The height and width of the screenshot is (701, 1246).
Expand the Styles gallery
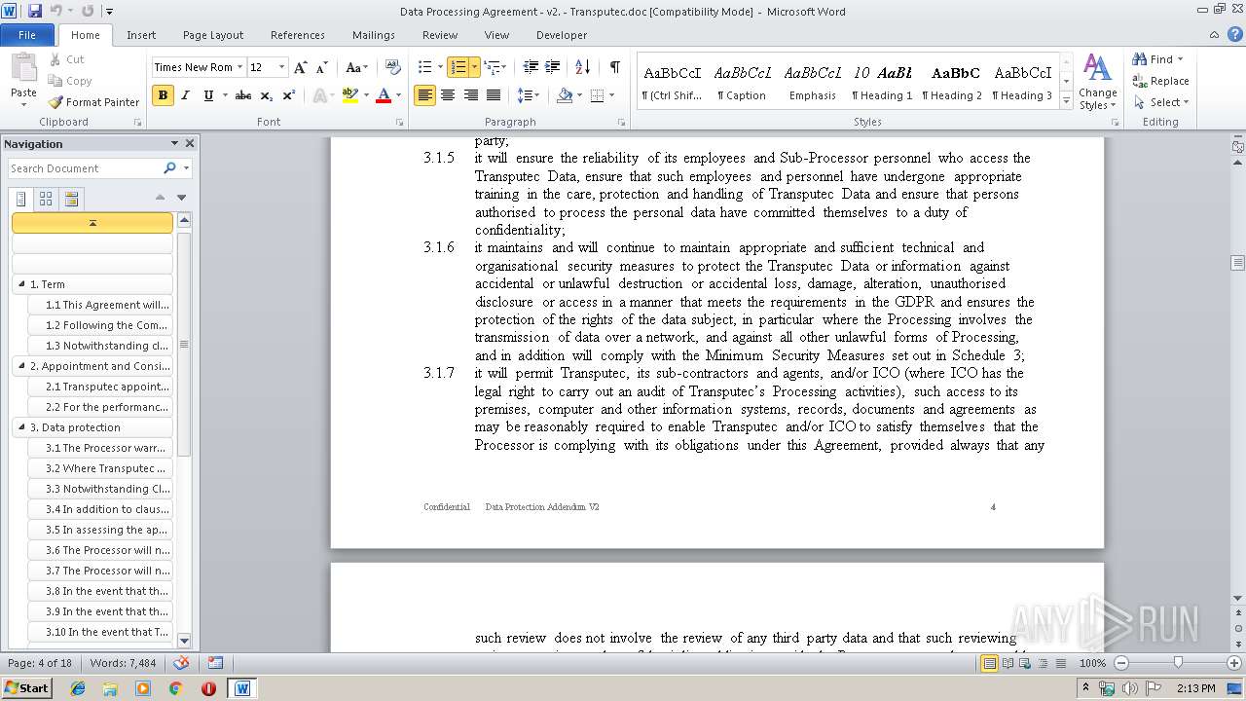tap(1066, 102)
